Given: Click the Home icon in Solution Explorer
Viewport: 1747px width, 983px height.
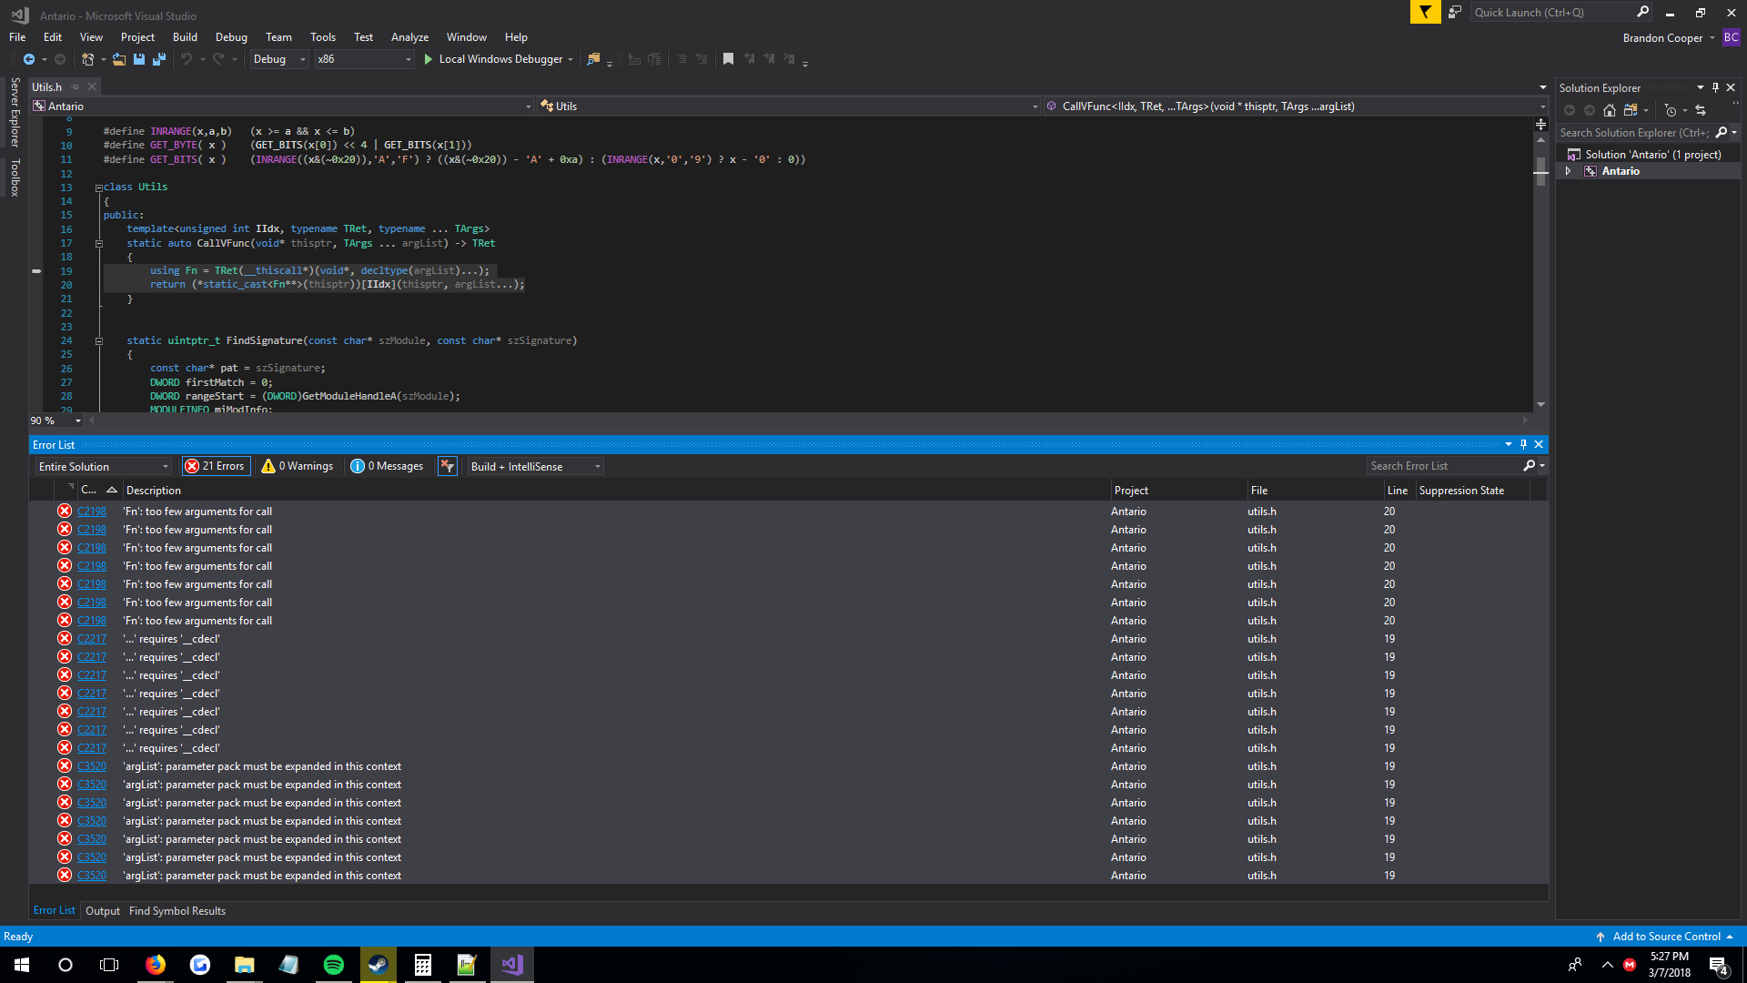Looking at the screenshot, I should point(1610,110).
